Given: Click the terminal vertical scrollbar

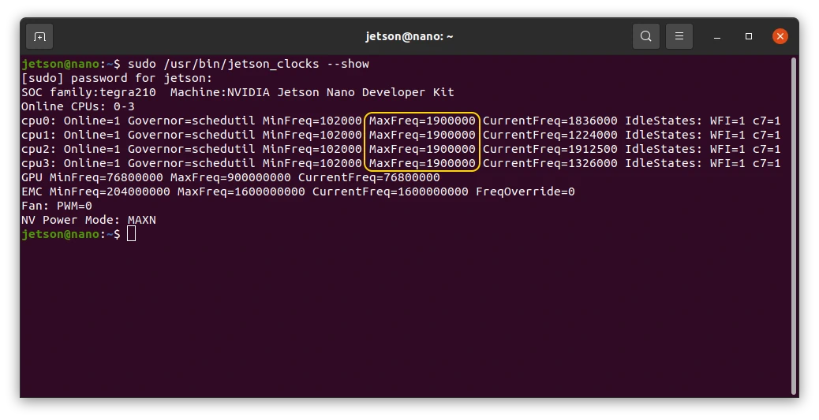Looking at the screenshot, I should (795, 225).
